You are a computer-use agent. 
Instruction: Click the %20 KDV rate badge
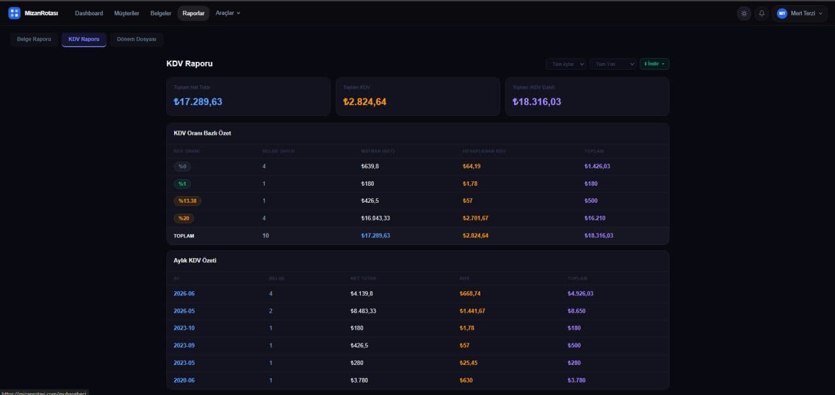click(184, 218)
